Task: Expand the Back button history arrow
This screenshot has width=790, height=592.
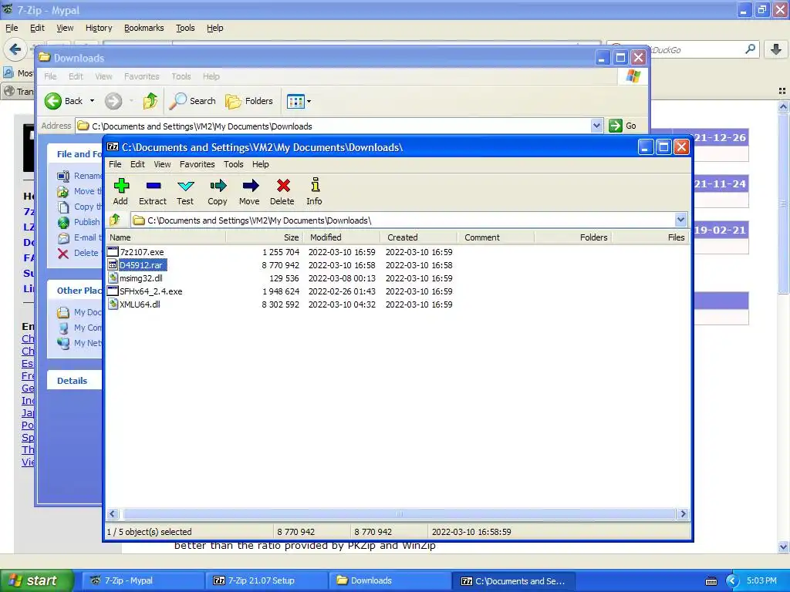Action: click(x=93, y=101)
